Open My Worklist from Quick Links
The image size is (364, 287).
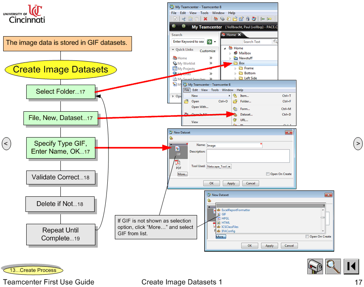186,63
